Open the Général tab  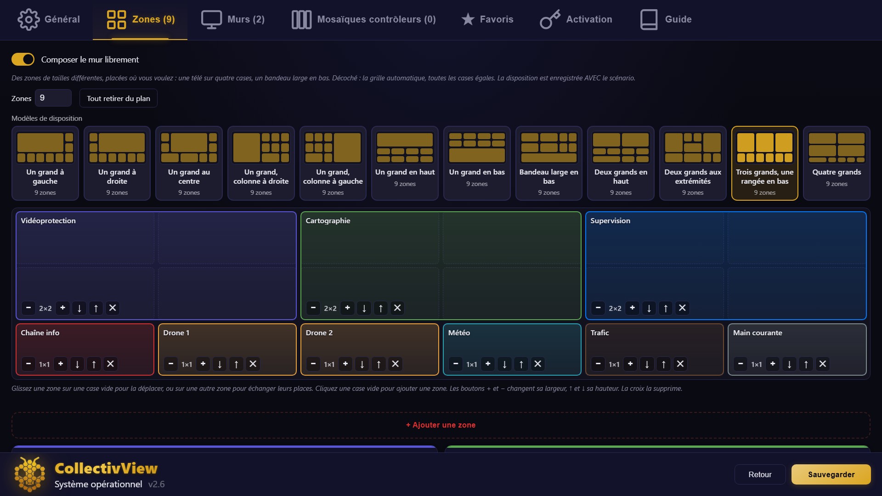[x=49, y=19]
